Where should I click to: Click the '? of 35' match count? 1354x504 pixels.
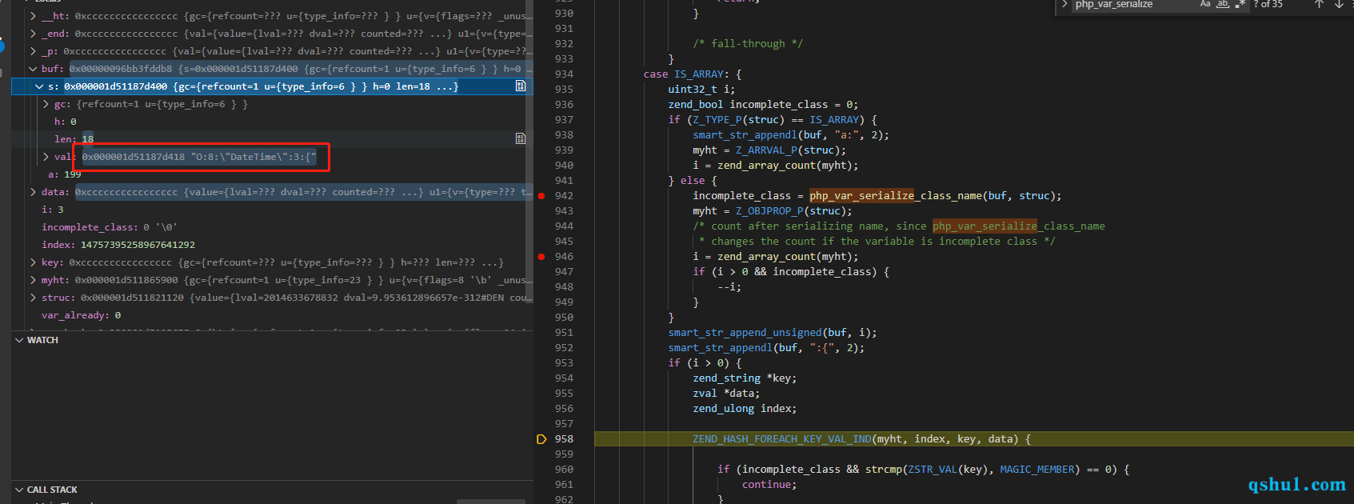click(x=1268, y=5)
